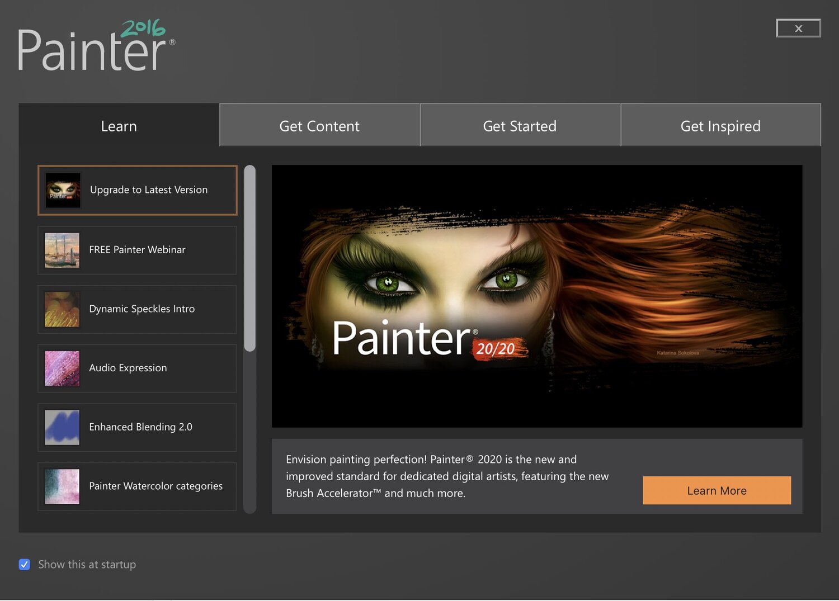Select the Audio Expression label
839x601 pixels.
(x=128, y=368)
